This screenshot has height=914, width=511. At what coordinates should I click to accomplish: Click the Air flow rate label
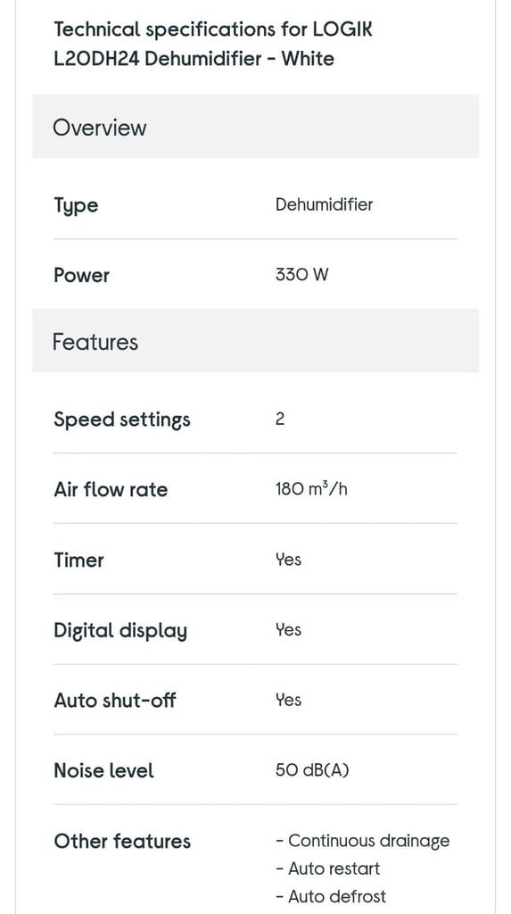point(111,490)
